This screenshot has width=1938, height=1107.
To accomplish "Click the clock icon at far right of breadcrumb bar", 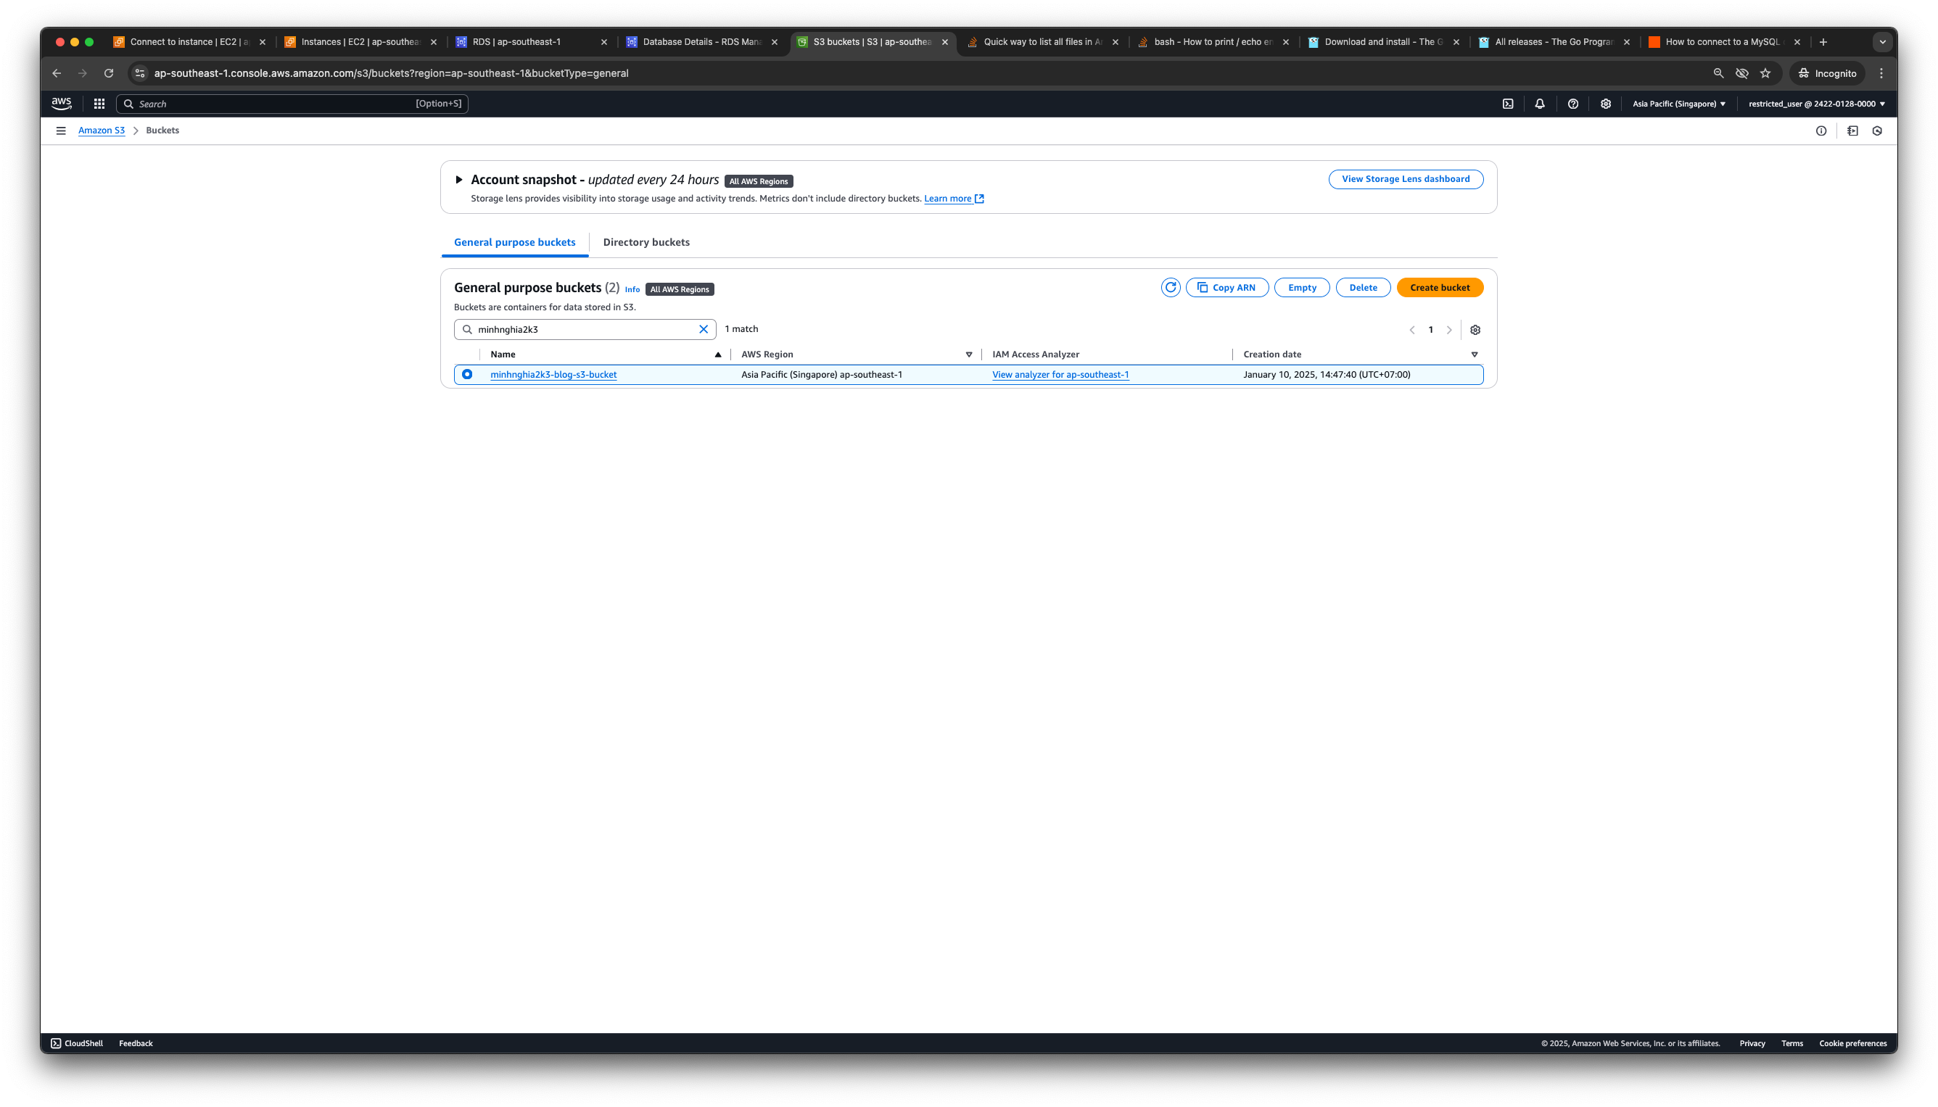I will click(1877, 130).
